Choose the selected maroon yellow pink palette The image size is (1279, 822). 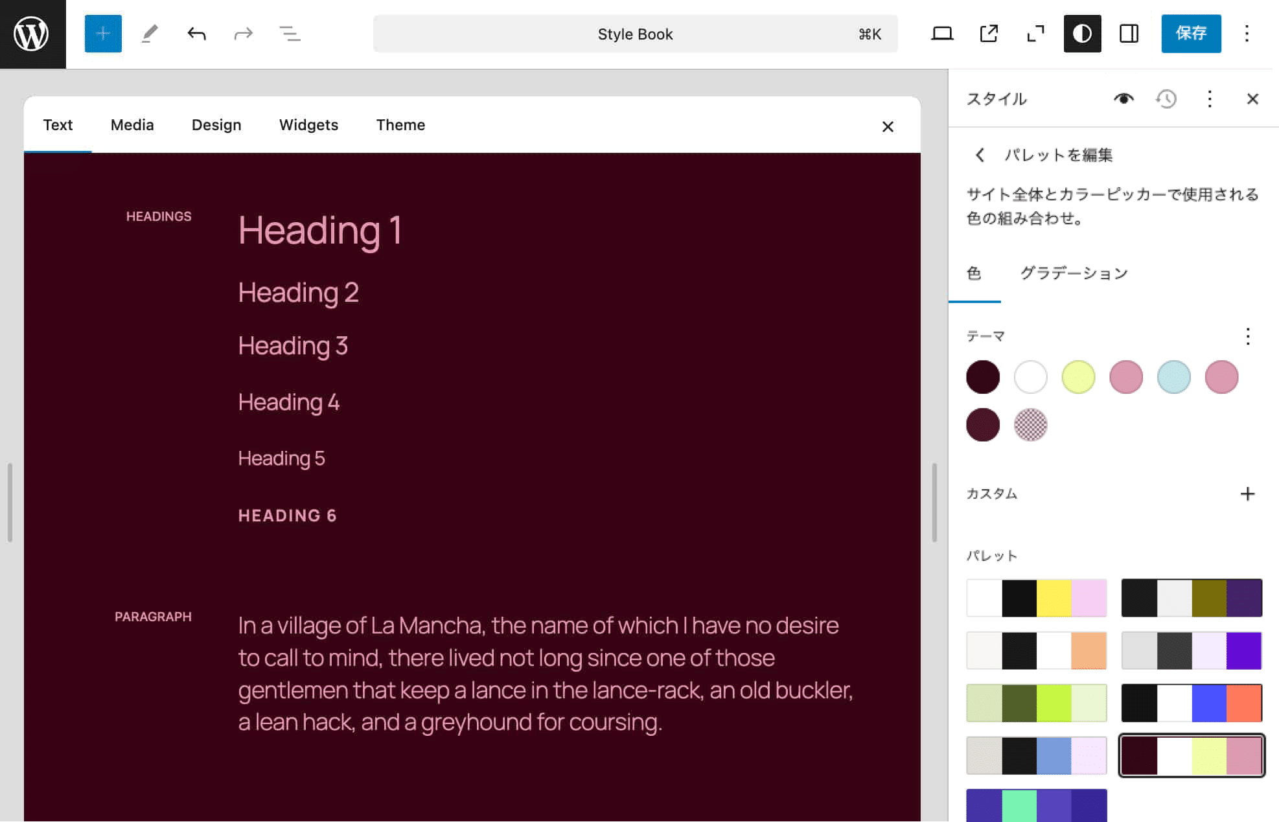coord(1192,755)
